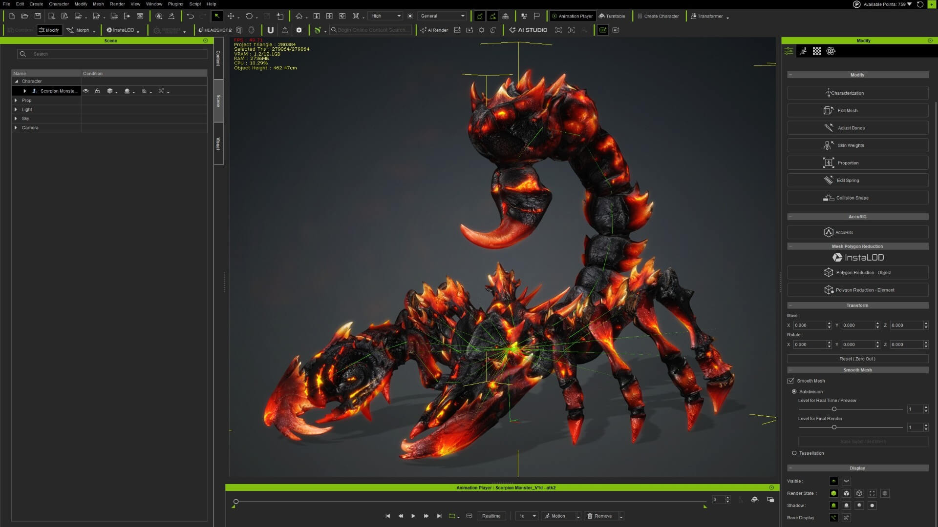Expand the Prop tree node
The image size is (938, 527).
click(x=16, y=101)
